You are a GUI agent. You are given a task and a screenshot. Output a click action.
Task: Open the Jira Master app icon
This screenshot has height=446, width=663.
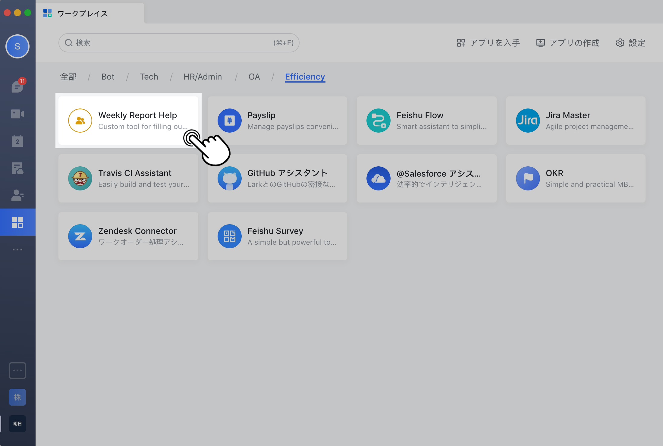(528, 121)
